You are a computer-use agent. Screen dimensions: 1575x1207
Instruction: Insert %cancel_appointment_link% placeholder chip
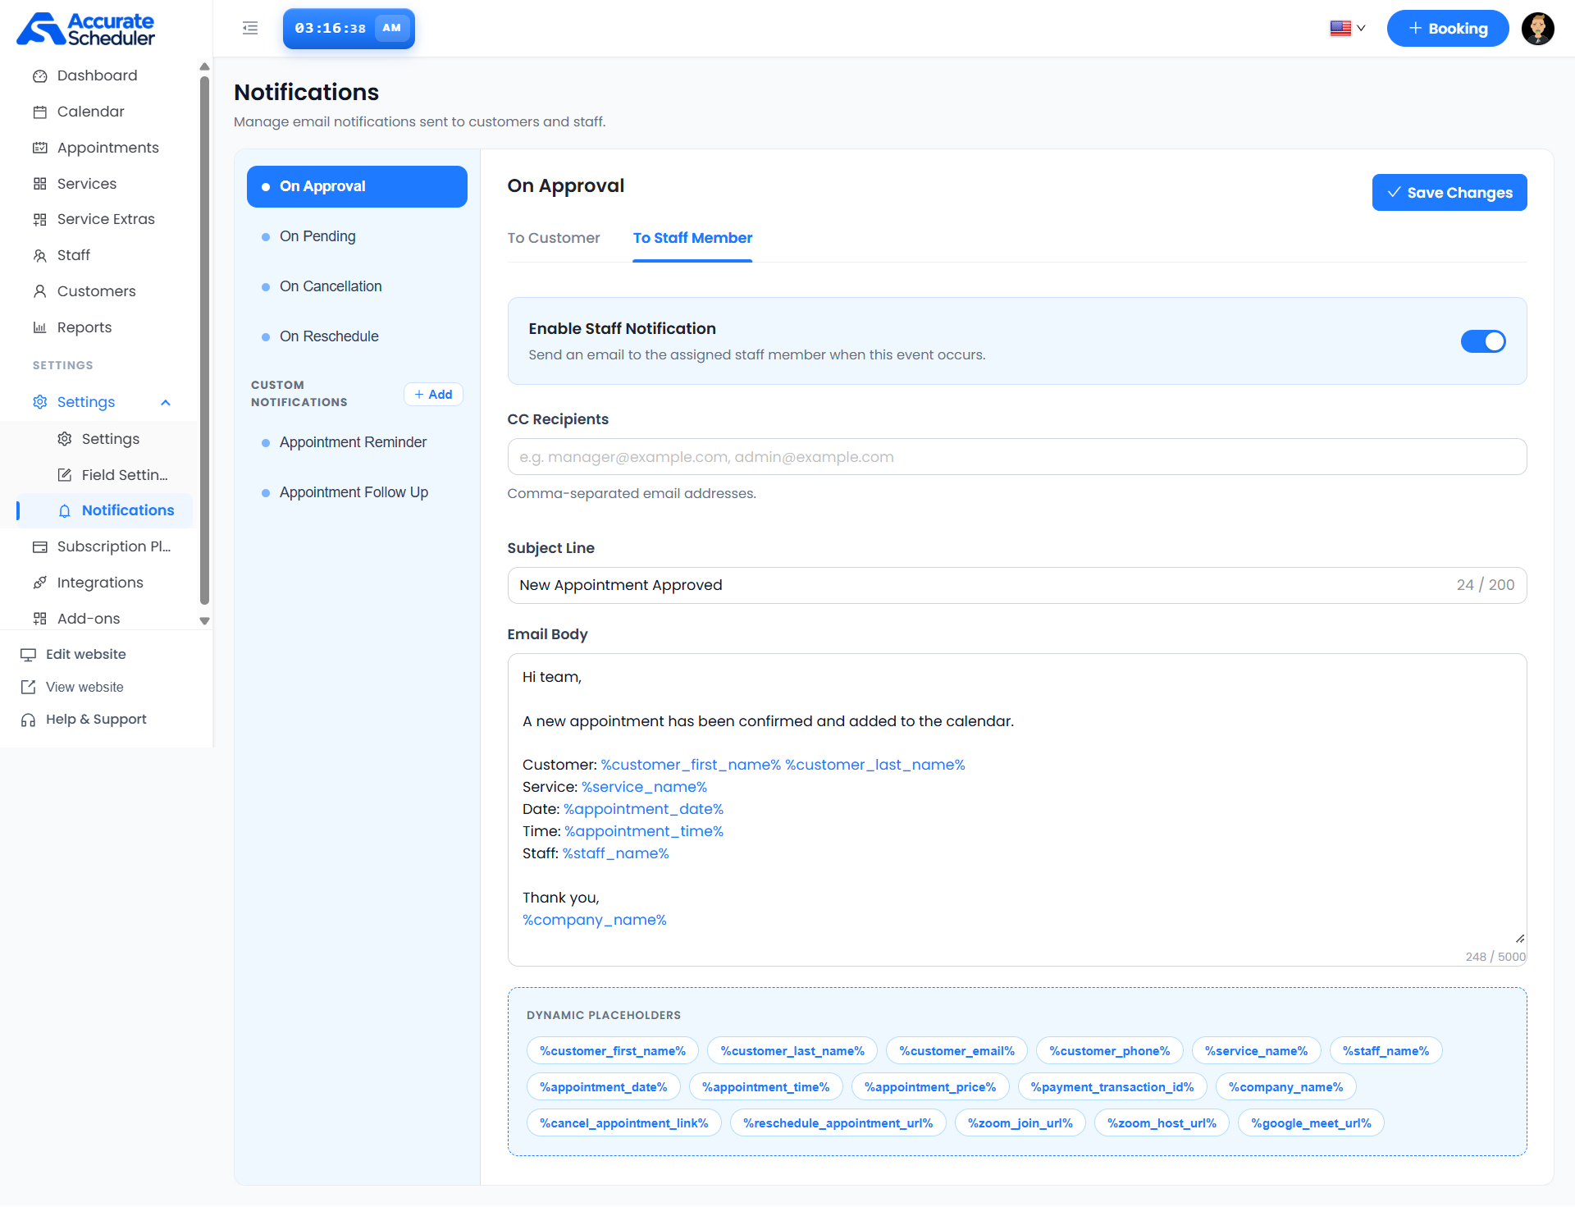[623, 1123]
